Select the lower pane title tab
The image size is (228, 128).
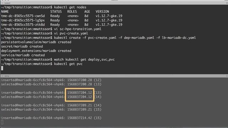[x=7, y=76]
